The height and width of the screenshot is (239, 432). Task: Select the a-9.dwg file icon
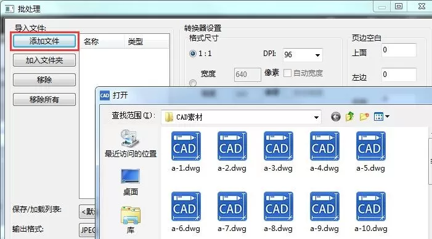[325, 206]
